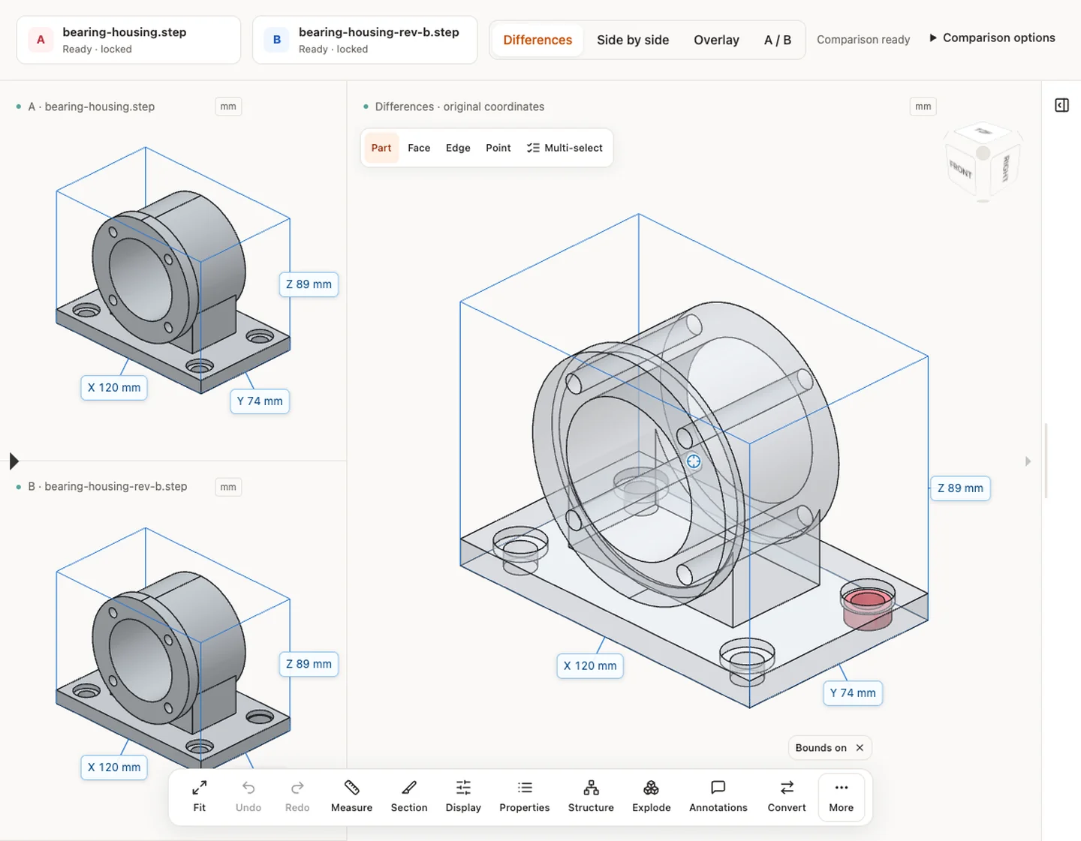The height and width of the screenshot is (841, 1081).
Task: Open Annotations tool
Action: click(718, 796)
